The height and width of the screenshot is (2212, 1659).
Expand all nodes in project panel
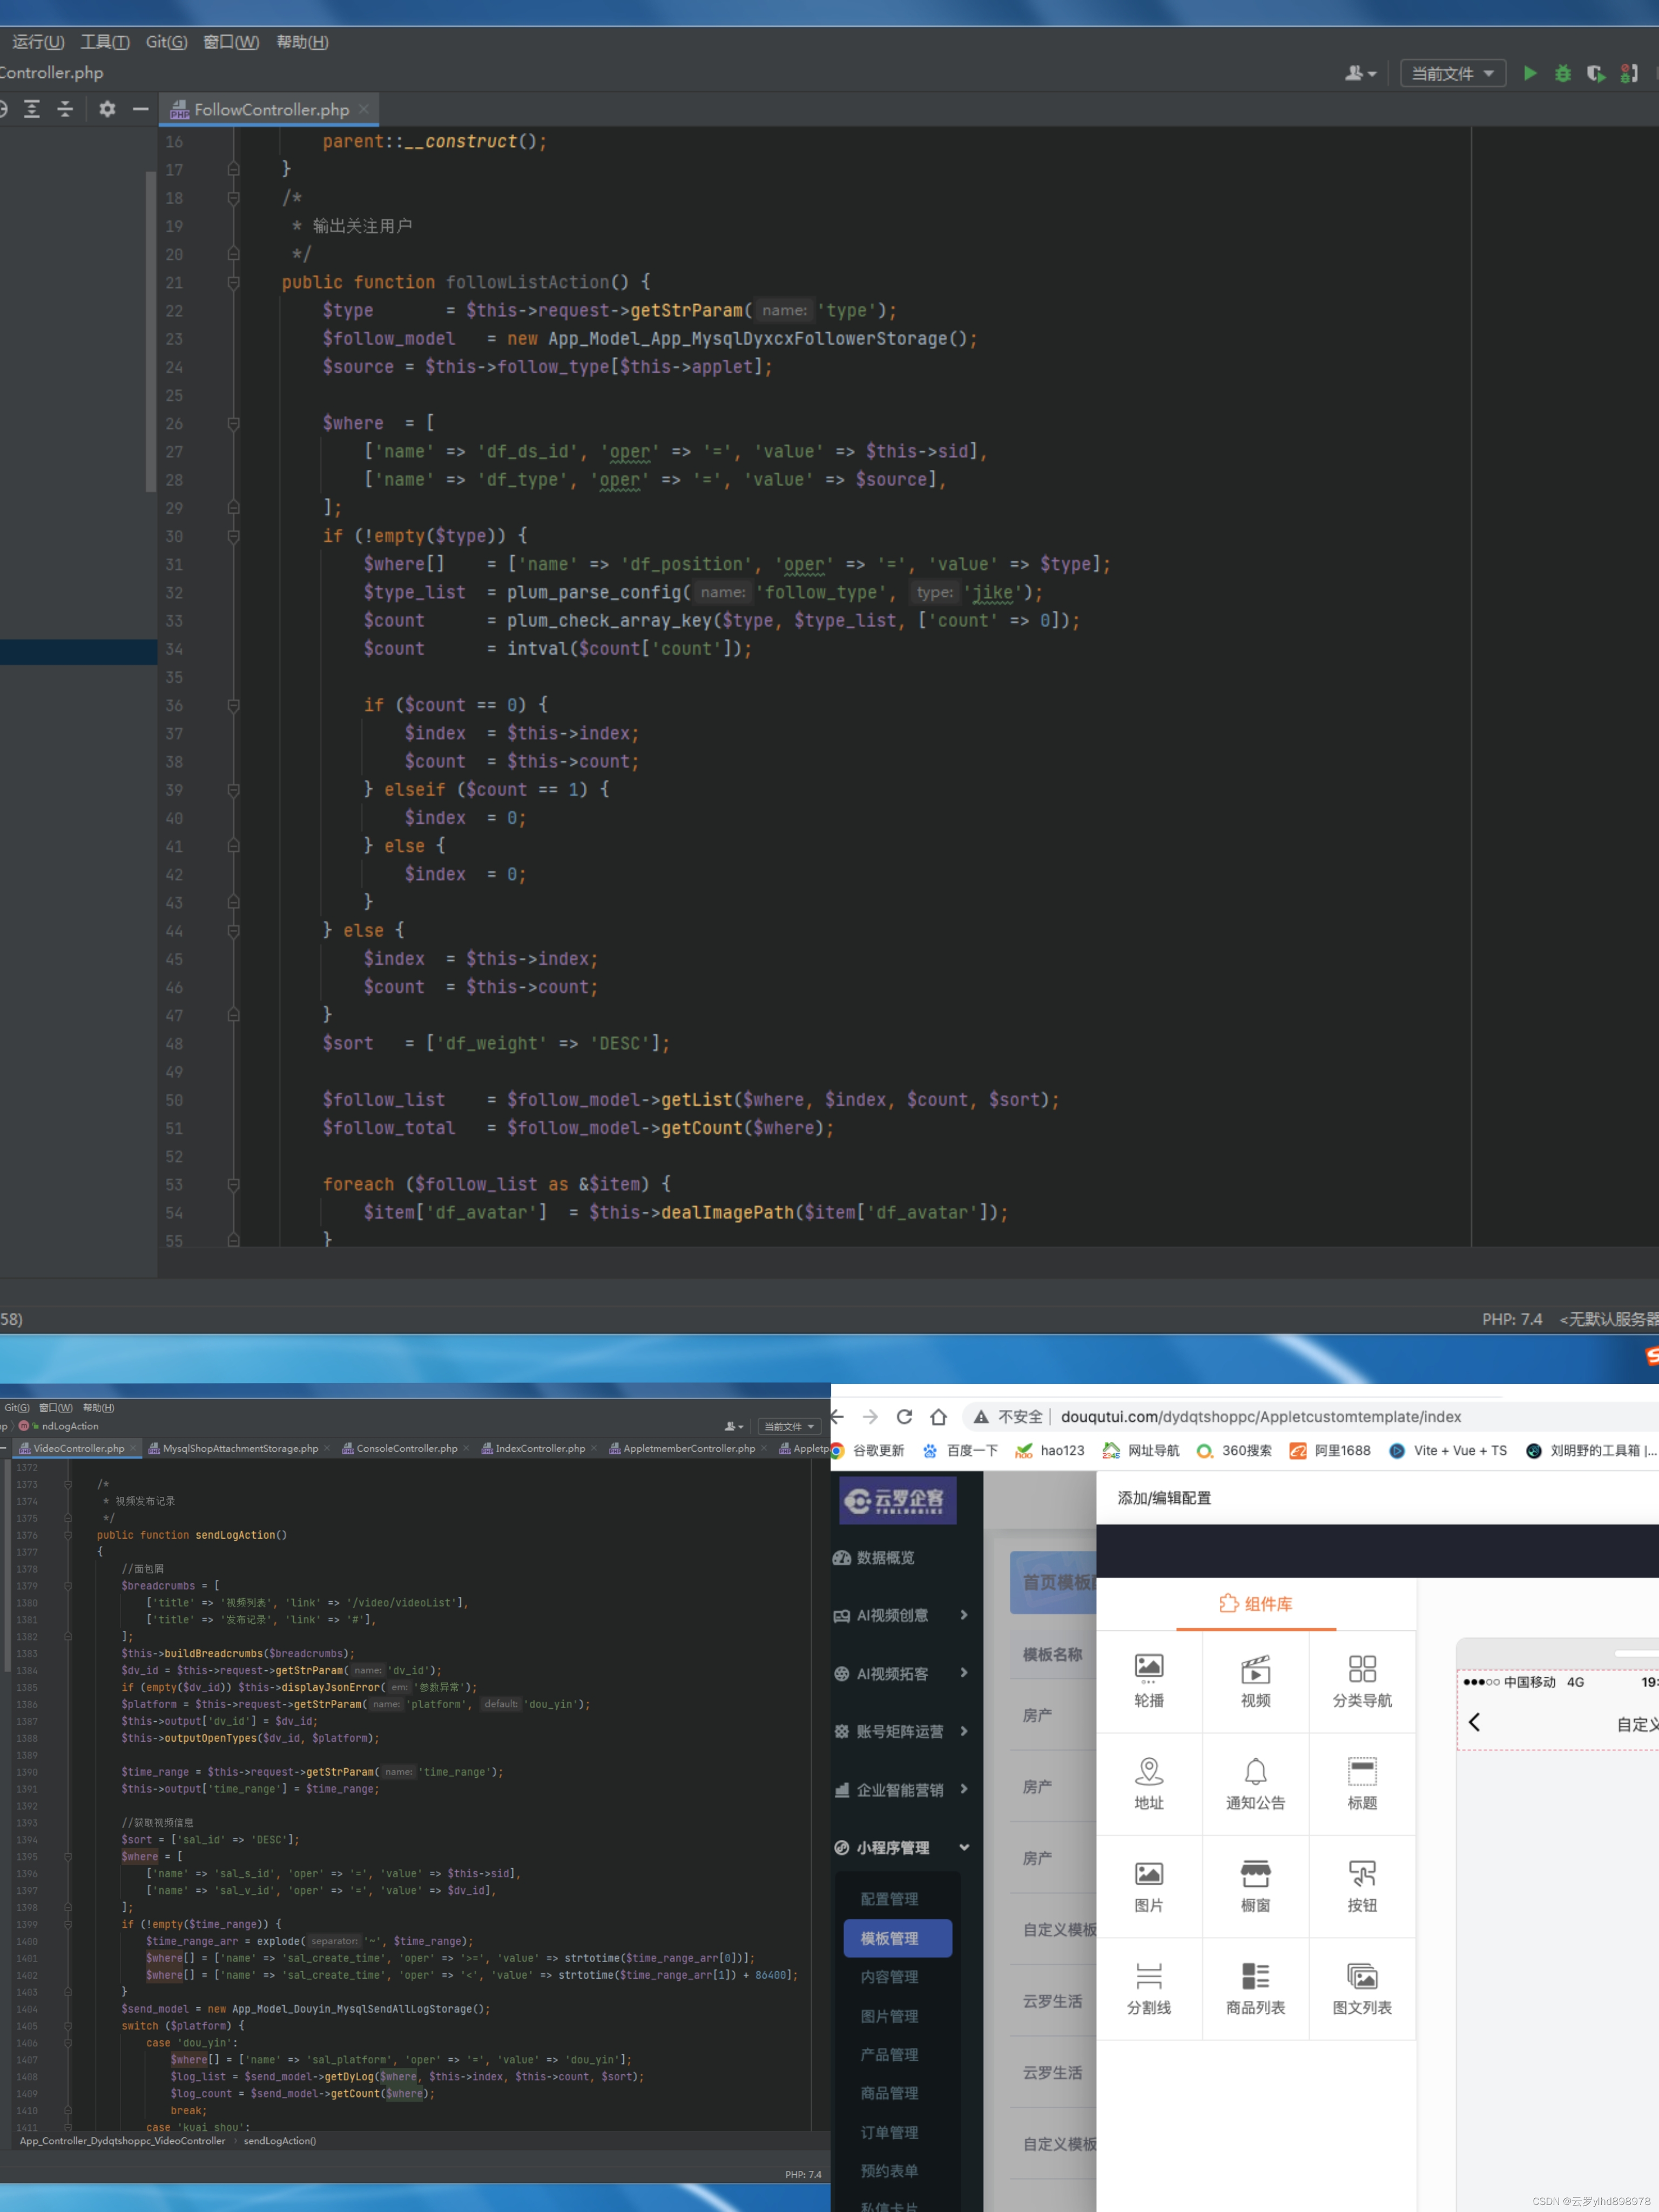pyautogui.click(x=32, y=109)
